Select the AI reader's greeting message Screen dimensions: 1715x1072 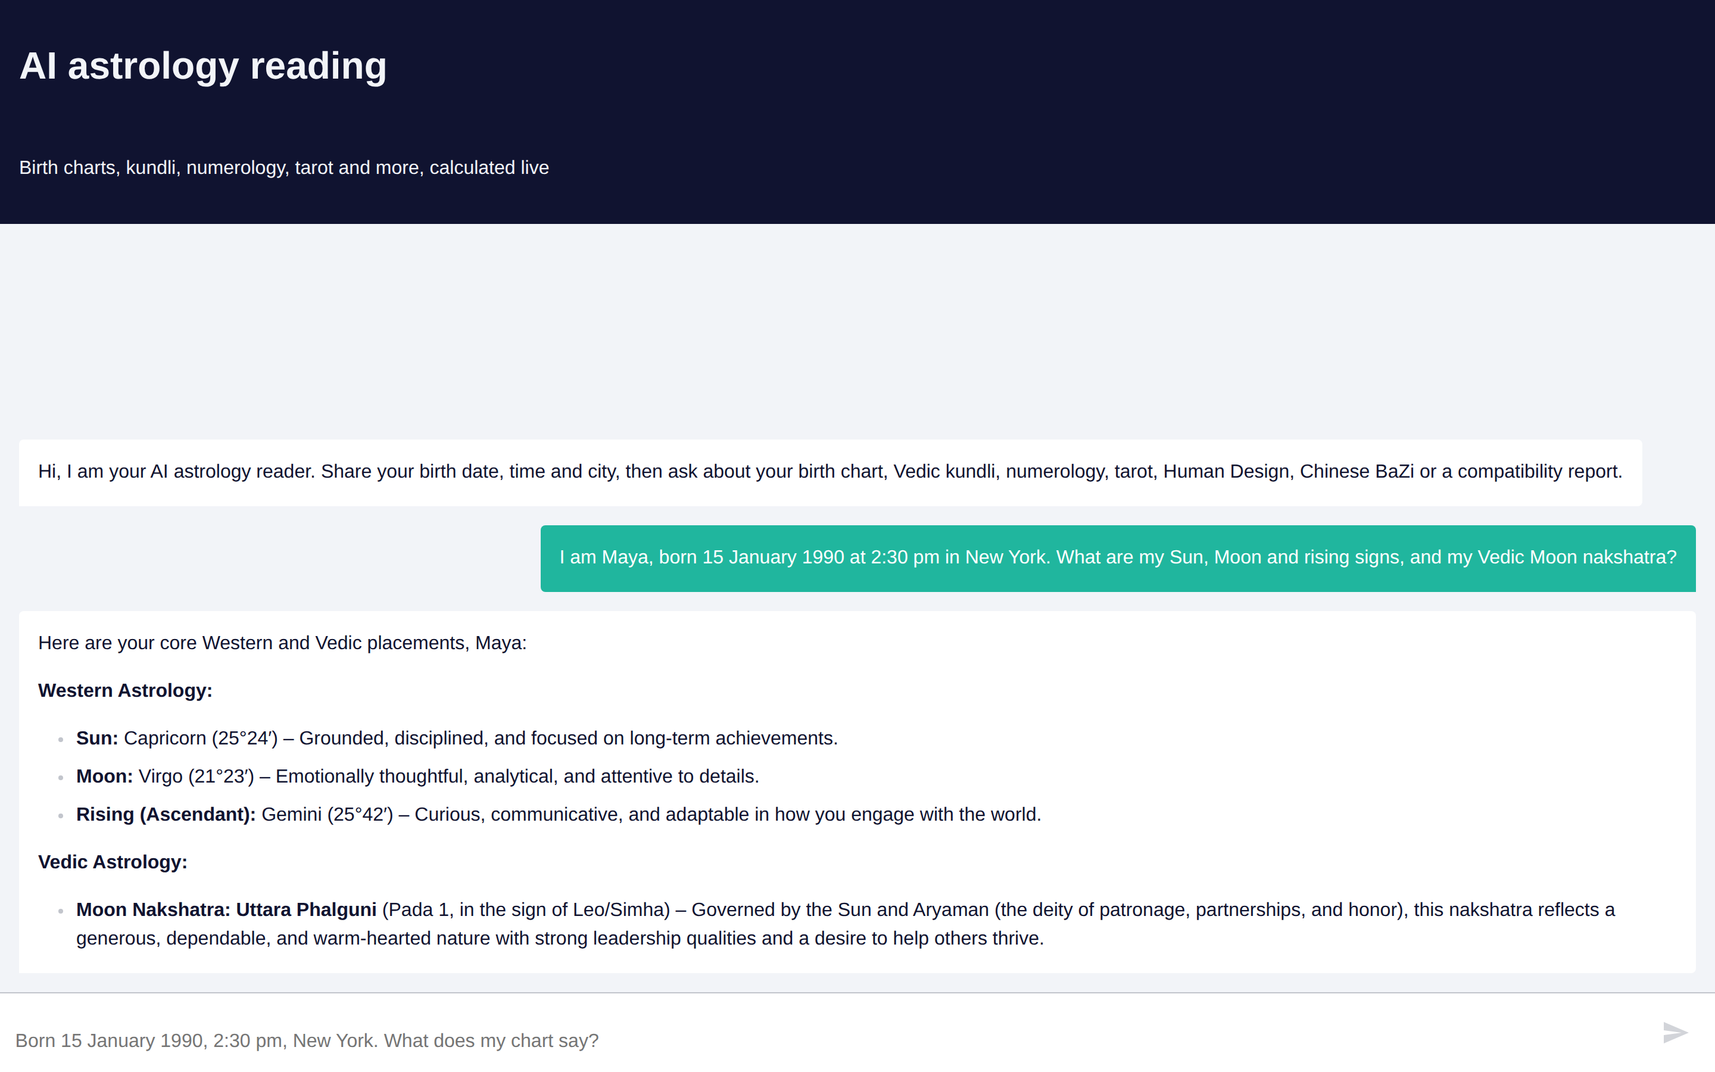coord(830,472)
